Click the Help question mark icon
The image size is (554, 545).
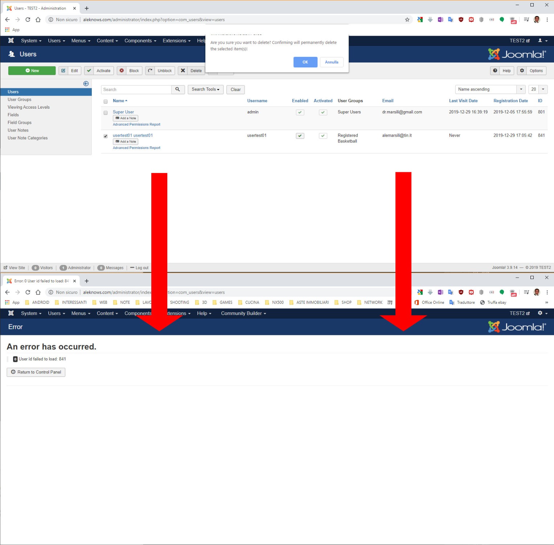(x=495, y=70)
